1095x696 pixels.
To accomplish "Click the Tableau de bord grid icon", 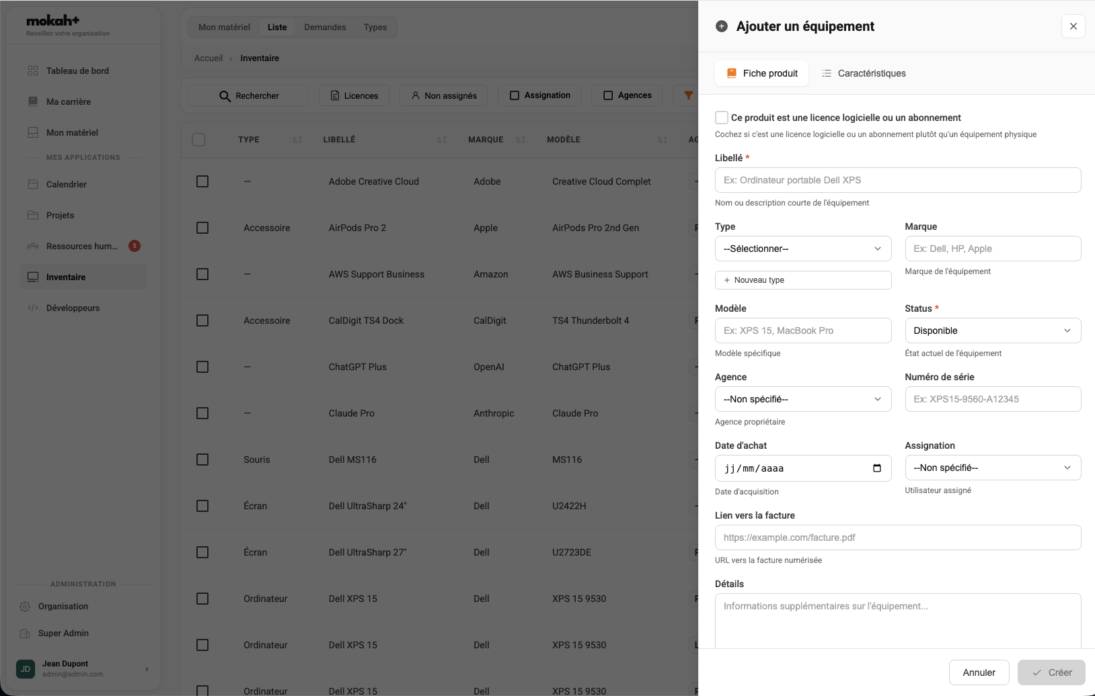I will [33, 71].
